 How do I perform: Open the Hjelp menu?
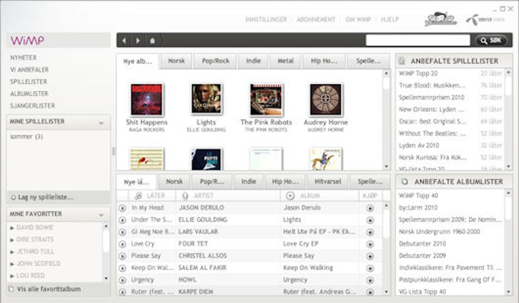390,20
